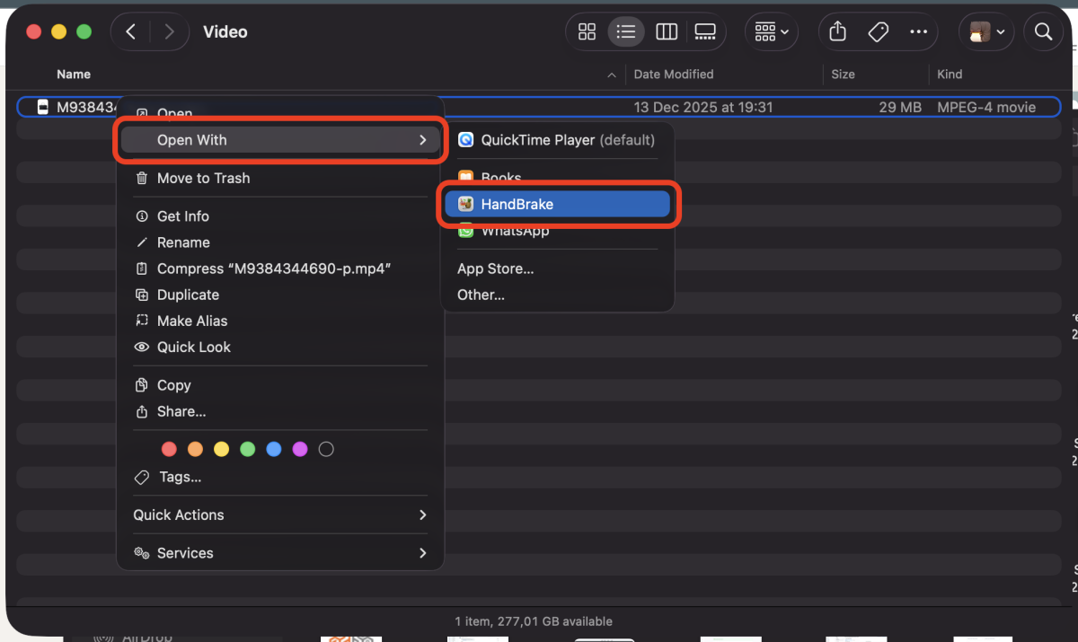Expand the Services submenu
This screenshot has width=1078, height=642.
pyautogui.click(x=185, y=552)
